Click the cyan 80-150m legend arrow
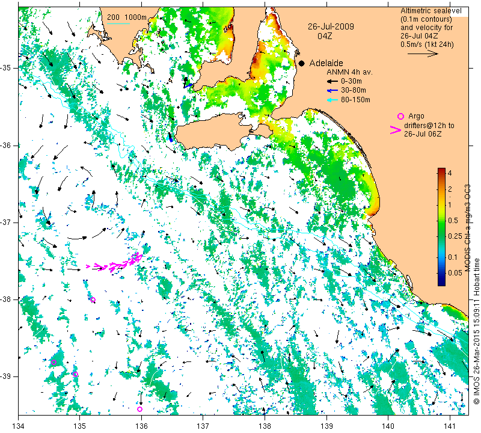The height and width of the screenshot is (433, 481). click(x=332, y=100)
